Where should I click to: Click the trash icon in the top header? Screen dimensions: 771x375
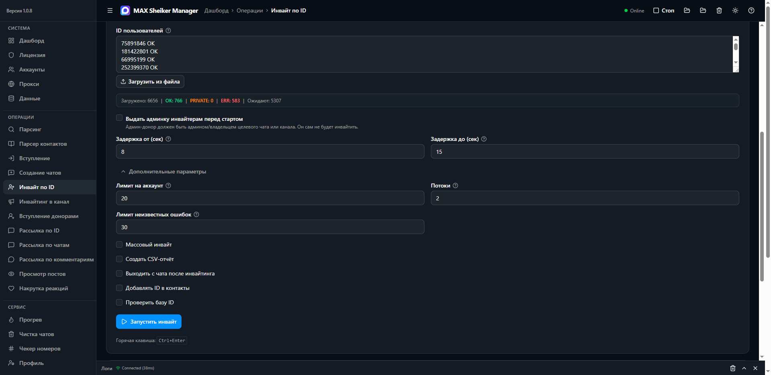coord(719,10)
